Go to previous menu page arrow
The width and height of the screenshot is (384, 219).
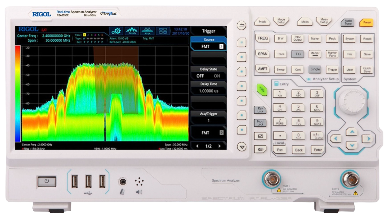tap(197, 146)
